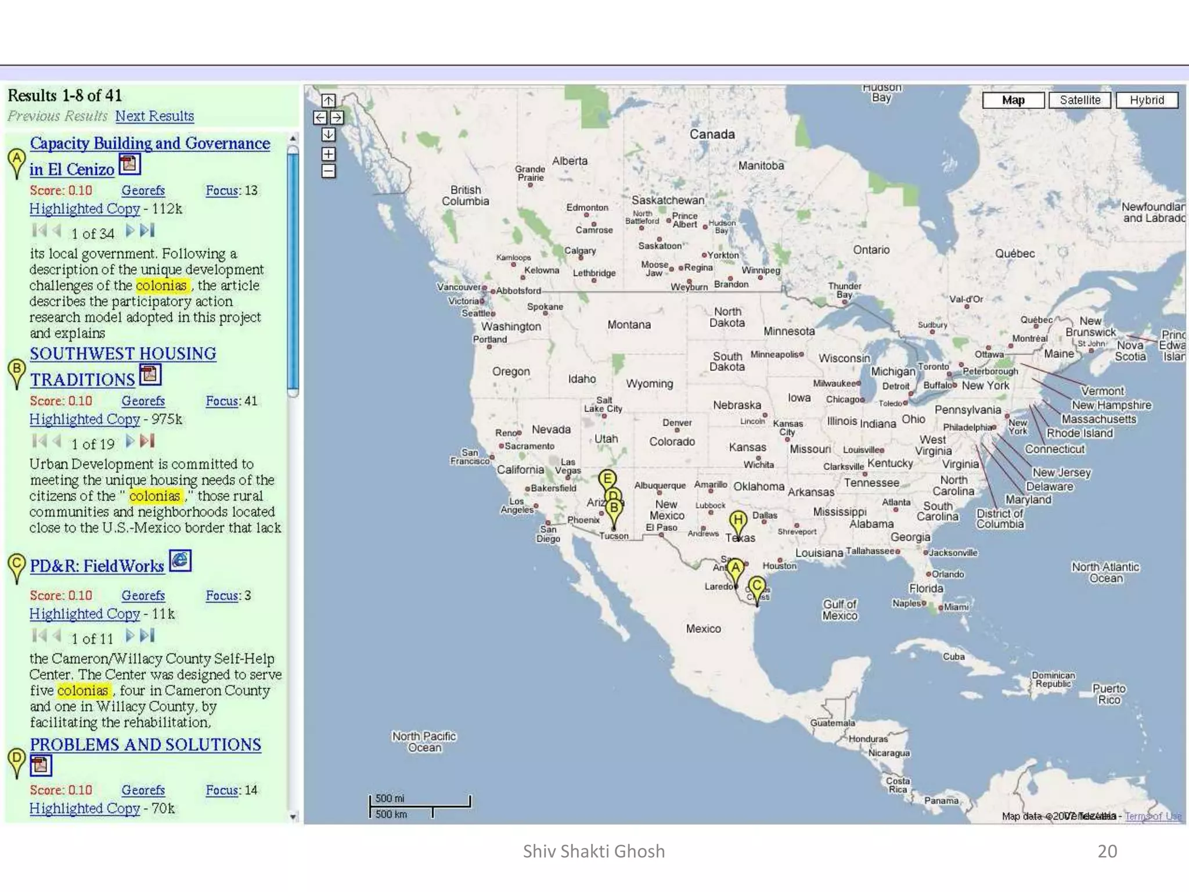This screenshot has width=1189, height=892.
Task: Open Focus link showing 3
Action: coord(222,595)
